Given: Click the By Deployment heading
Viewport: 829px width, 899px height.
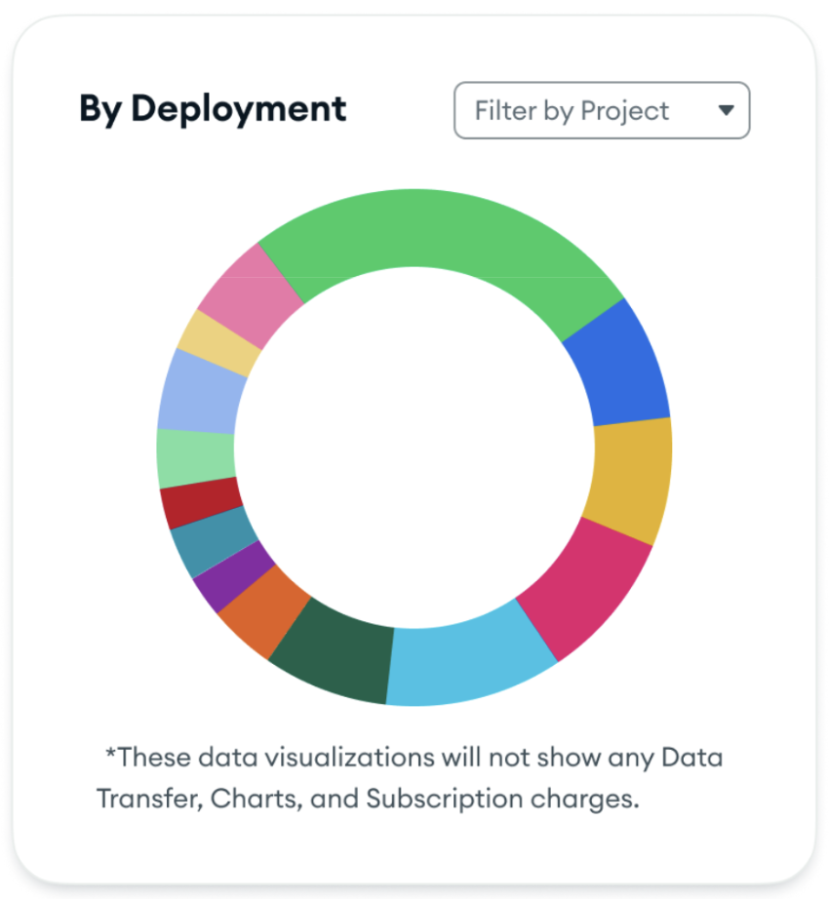Looking at the screenshot, I should click(x=213, y=109).
